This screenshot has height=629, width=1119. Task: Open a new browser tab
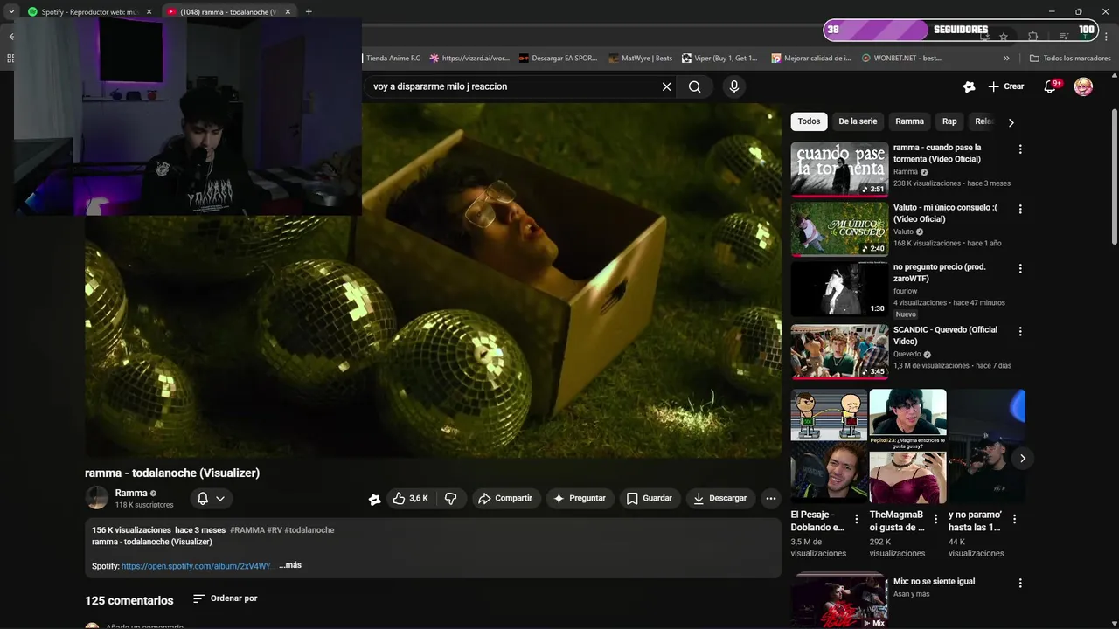309,12
